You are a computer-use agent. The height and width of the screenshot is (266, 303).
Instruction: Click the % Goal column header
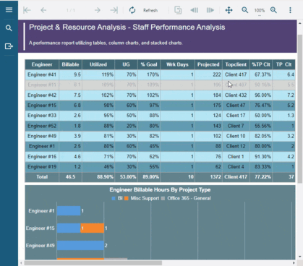tap(149, 64)
